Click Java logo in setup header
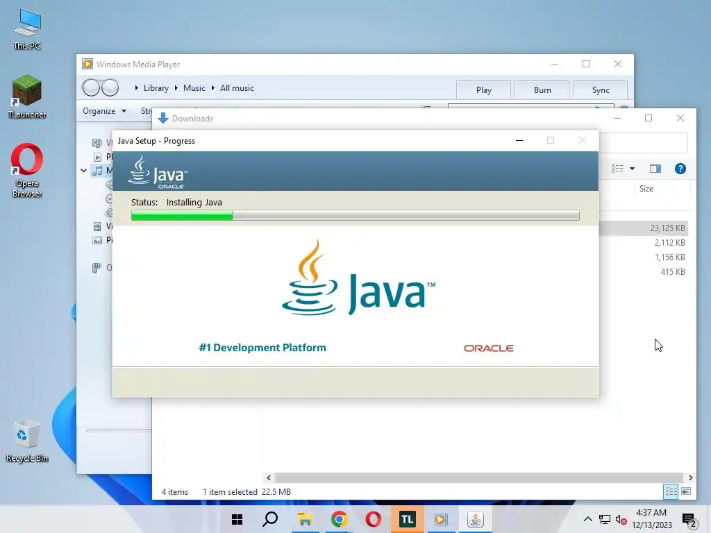The width and height of the screenshot is (711, 533). click(x=157, y=172)
